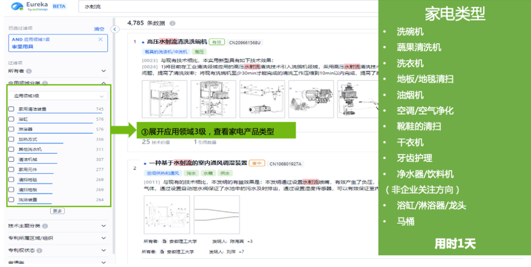
Task: Remove the 应用领域1级 filter with X
Action: coord(100,39)
